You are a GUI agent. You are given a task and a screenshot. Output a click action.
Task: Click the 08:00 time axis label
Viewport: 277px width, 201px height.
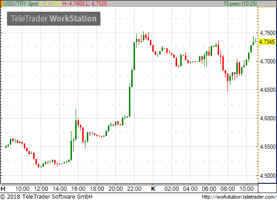pyautogui.click(x=227, y=189)
